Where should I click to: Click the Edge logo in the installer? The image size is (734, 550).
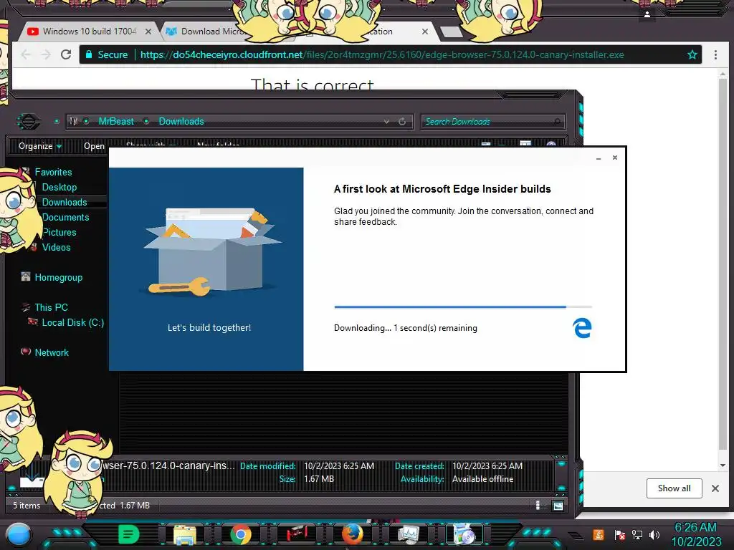582,327
